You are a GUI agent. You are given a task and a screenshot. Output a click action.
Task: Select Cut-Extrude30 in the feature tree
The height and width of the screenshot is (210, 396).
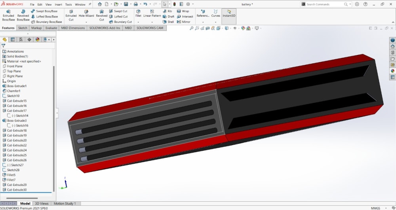click(17, 189)
